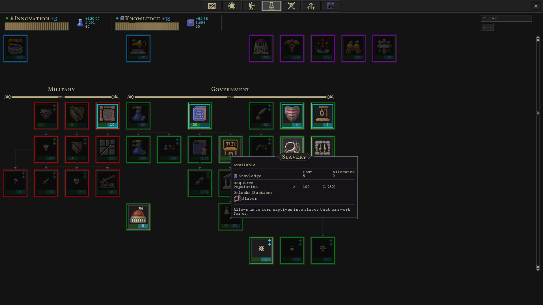Click the upward arrows upgrade icon in the toolbar
543x305 pixels.
tap(311, 6)
